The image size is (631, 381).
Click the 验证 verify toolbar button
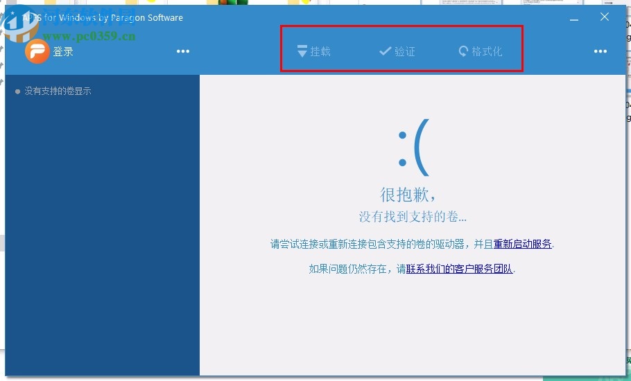pos(397,51)
